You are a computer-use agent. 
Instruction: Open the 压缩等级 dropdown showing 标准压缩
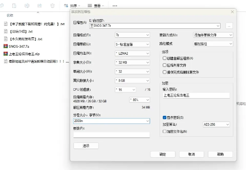coord(132,44)
